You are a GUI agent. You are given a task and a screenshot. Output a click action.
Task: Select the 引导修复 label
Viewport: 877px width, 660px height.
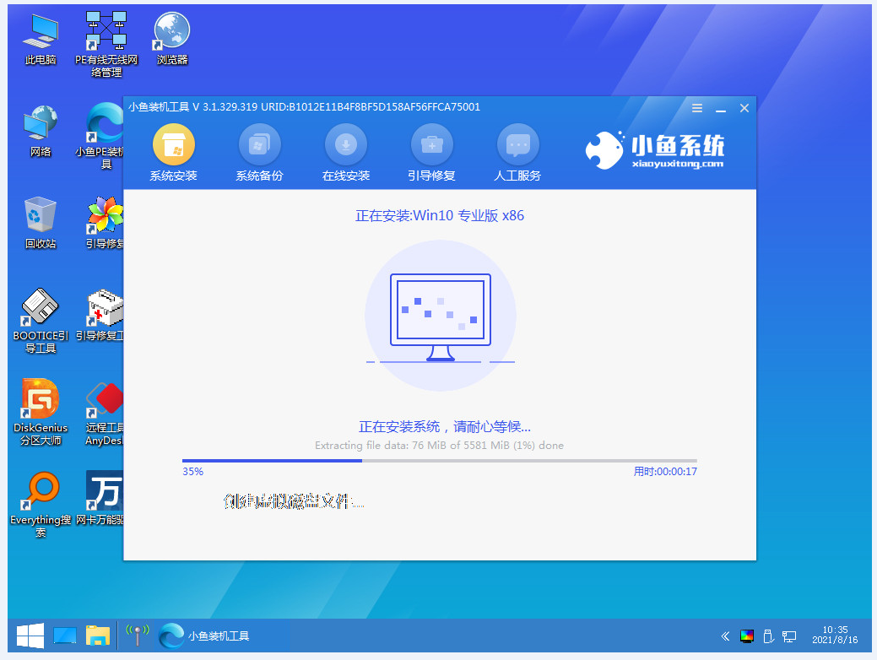pos(432,176)
